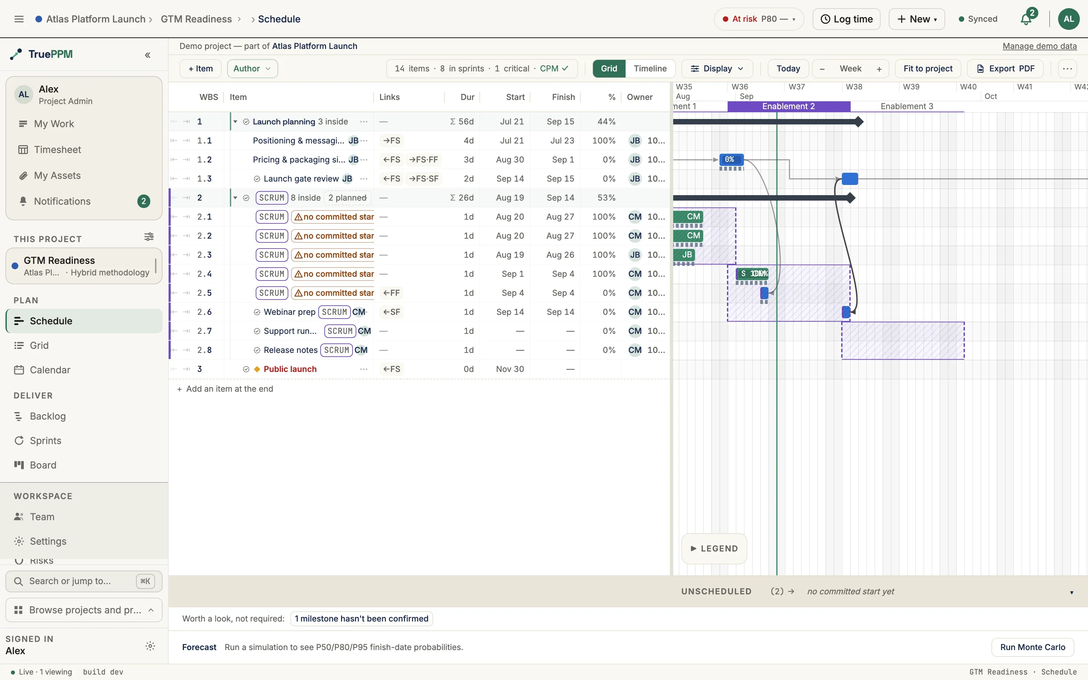Open the New item dropdown
This screenshot has width=1088, height=680.
tap(917, 19)
